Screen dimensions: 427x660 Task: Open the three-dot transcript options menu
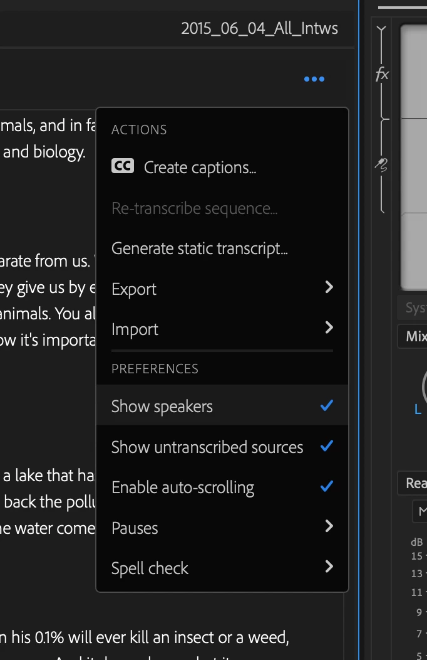314,79
